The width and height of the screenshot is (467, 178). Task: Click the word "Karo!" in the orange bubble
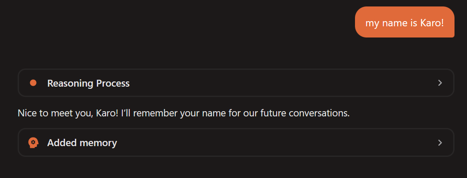432,23
